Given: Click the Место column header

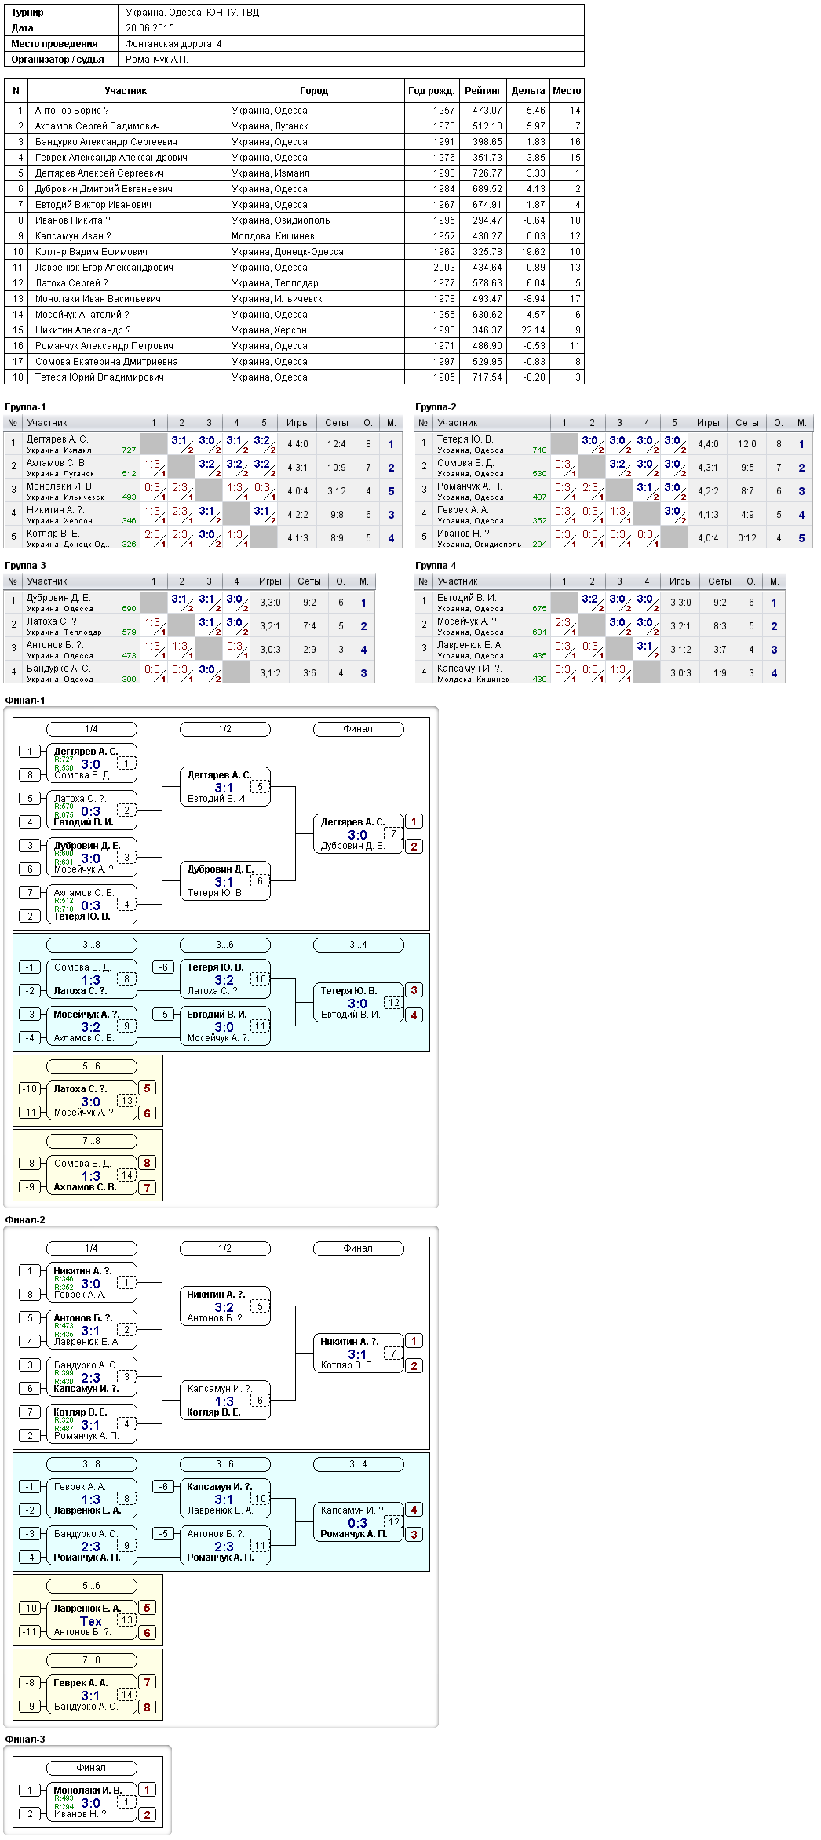Looking at the screenshot, I should [567, 91].
